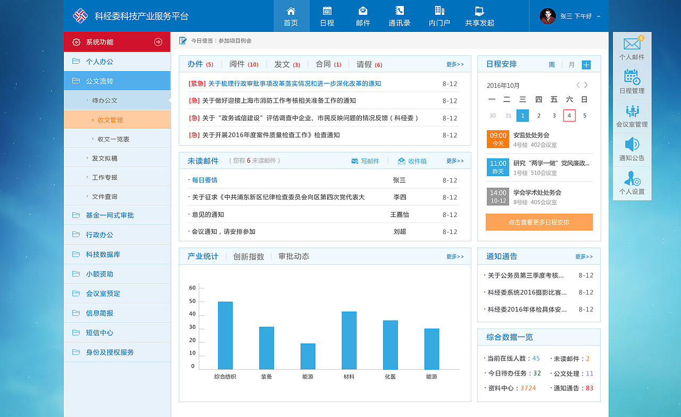Switch schedule view to 月
The image size is (681, 417).
point(571,65)
